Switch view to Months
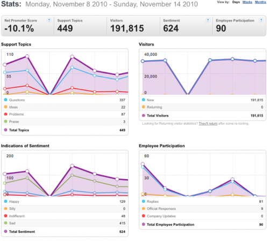 pyautogui.click(x=260, y=2)
